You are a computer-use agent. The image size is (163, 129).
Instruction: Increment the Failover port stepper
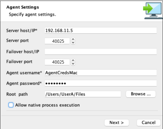pos(73,60)
